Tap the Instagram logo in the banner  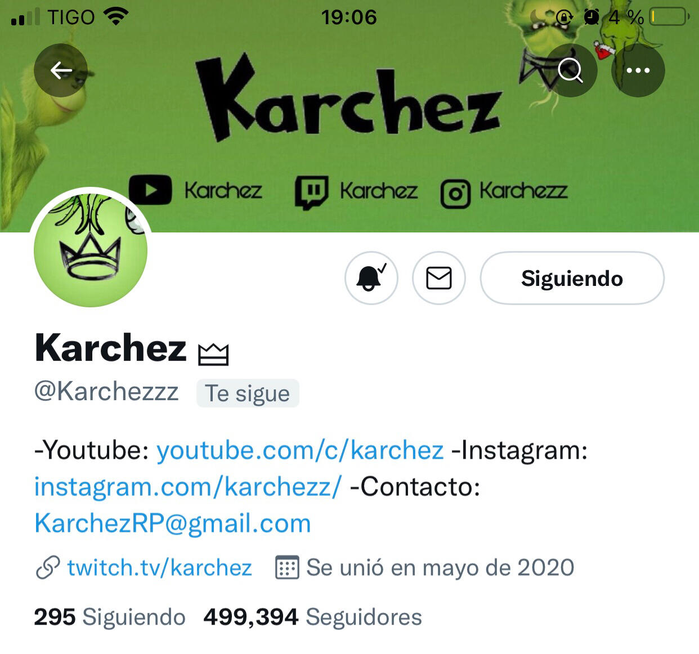pyautogui.click(x=455, y=194)
